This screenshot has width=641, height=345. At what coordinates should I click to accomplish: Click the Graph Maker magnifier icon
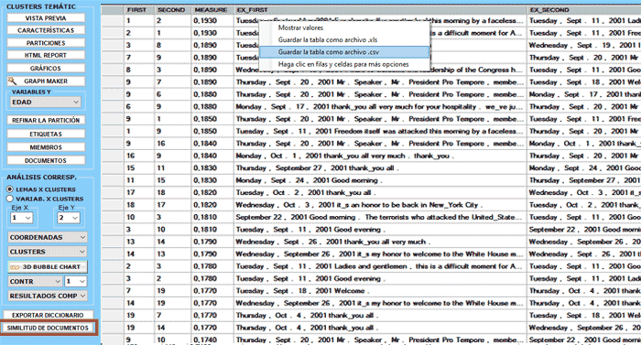point(12,81)
